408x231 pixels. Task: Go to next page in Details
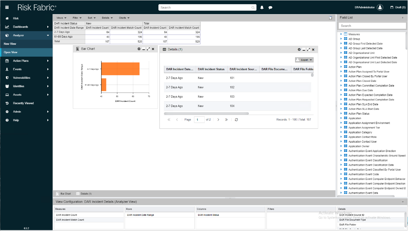click(x=218, y=119)
